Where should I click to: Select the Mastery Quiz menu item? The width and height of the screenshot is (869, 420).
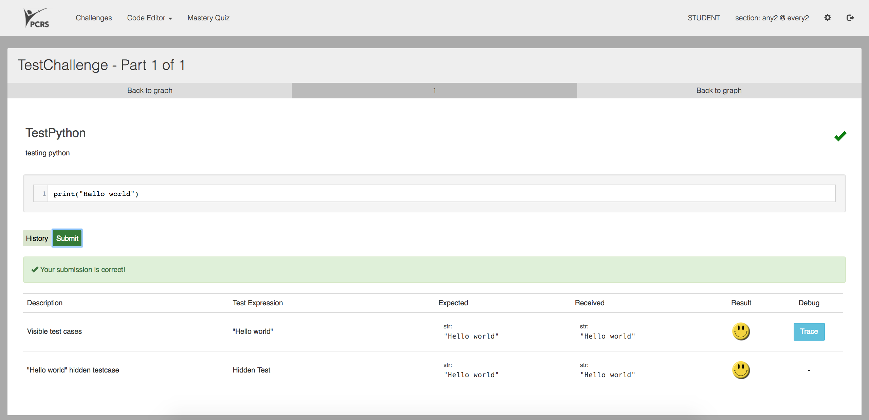(208, 18)
